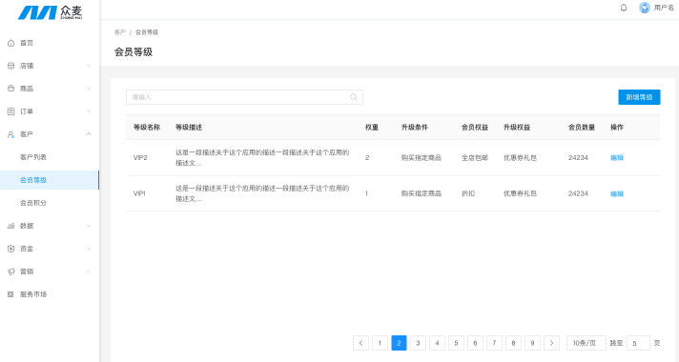679x362 pixels.
Task: Click the 全店包邮 benefit cell
Action: click(x=475, y=158)
